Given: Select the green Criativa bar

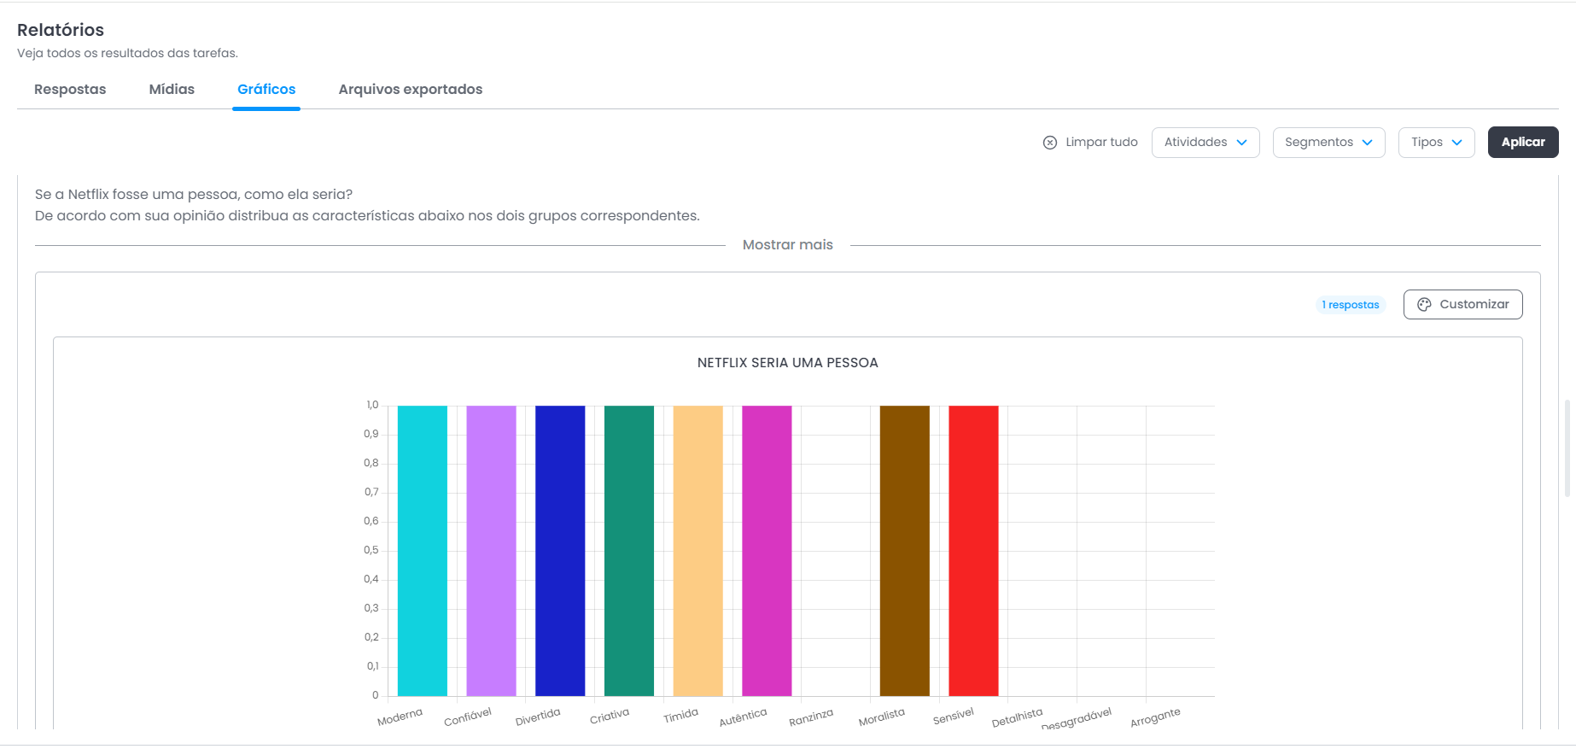Looking at the screenshot, I should coord(629,551).
